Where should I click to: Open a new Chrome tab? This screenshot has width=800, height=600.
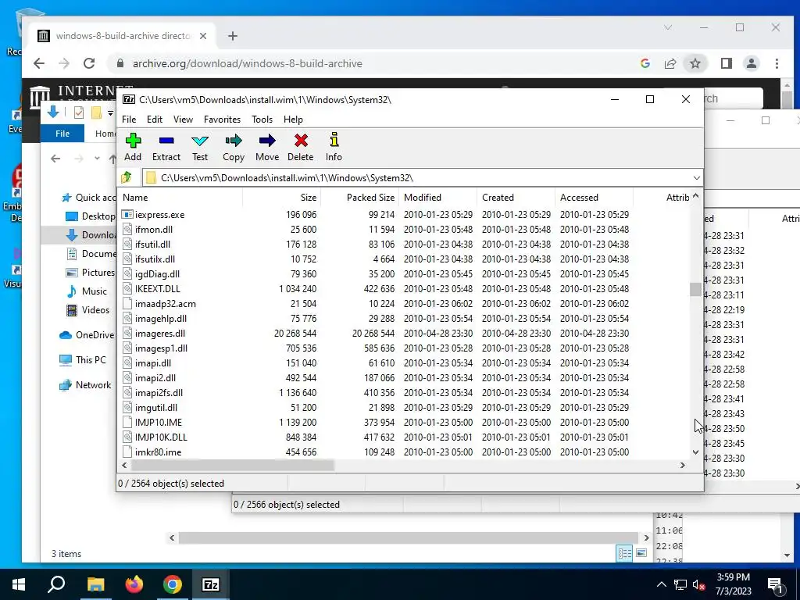pos(233,36)
